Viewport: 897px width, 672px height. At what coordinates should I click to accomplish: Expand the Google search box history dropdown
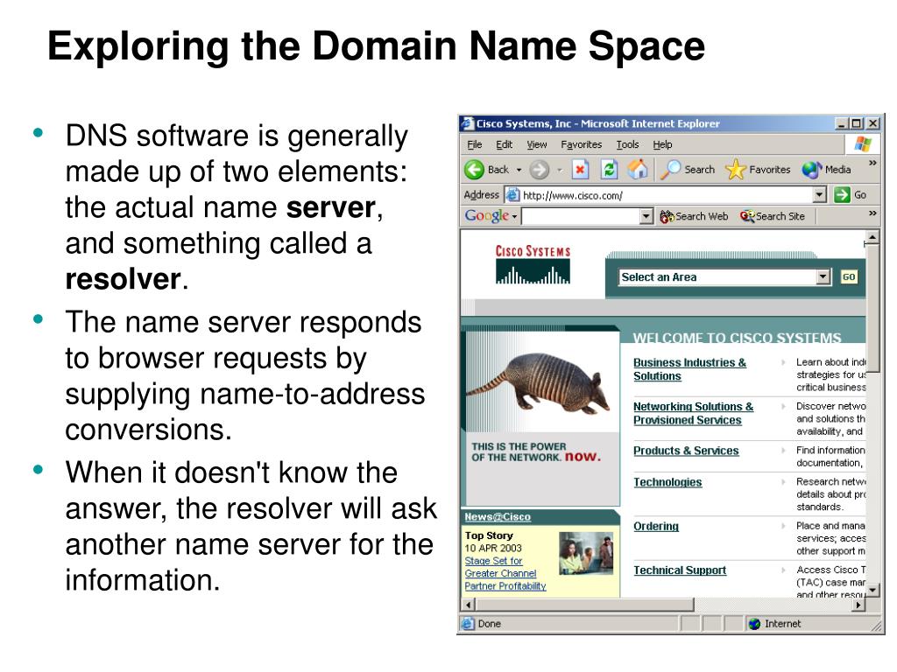(x=646, y=216)
